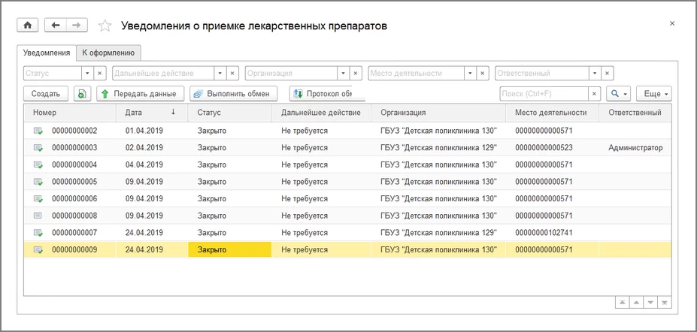697x332 pixels.
Task: Click document icon of row 00000000003
Action: coord(38,147)
